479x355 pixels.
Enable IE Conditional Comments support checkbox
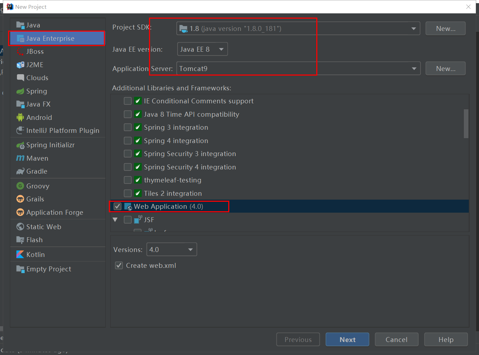point(128,101)
